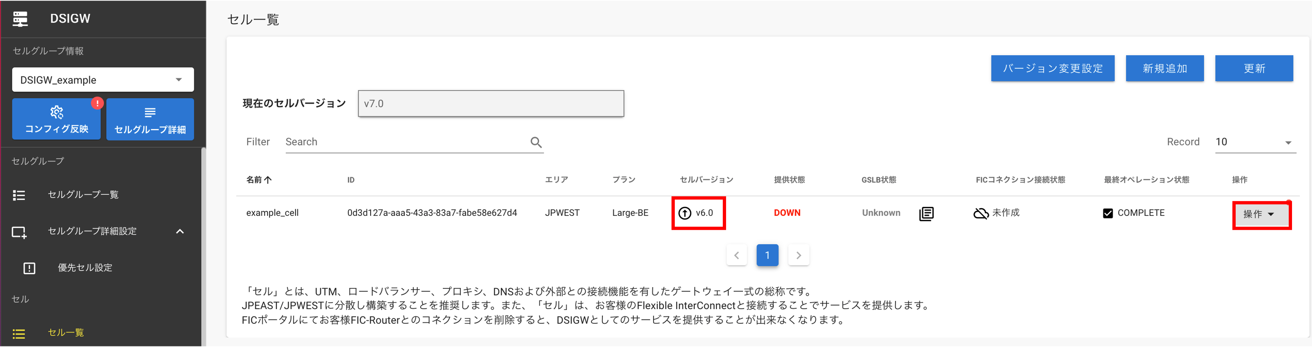Image resolution: width=1312 pixels, height=347 pixels.
Task: Open the Record count dropdown showing 10
Action: (x=1255, y=142)
